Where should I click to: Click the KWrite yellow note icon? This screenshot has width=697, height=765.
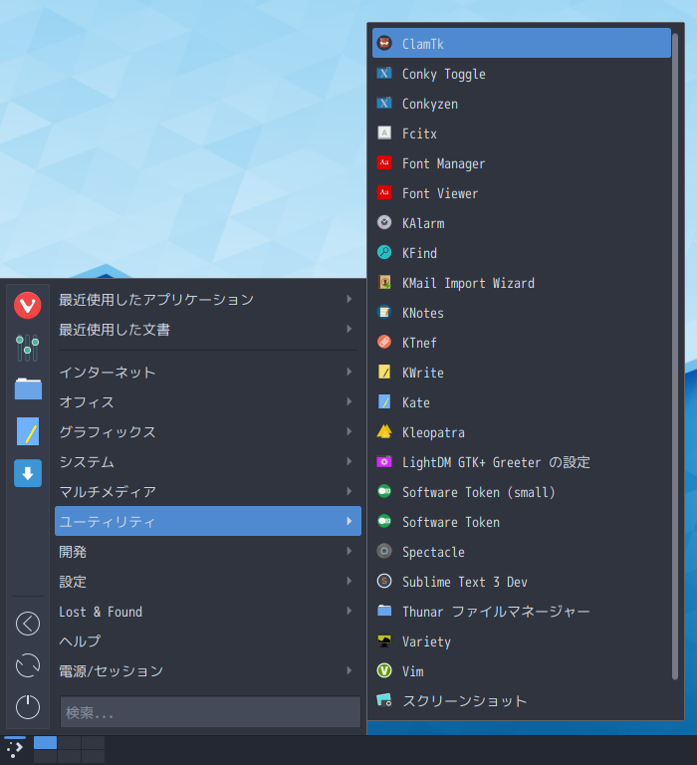pyautogui.click(x=384, y=372)
